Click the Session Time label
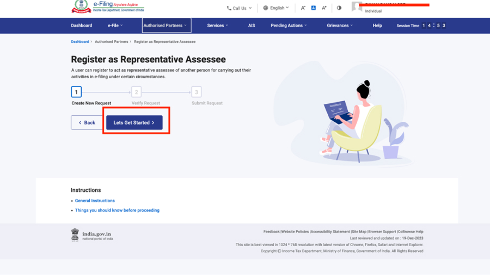490x275 pixels. click(408, 26)
